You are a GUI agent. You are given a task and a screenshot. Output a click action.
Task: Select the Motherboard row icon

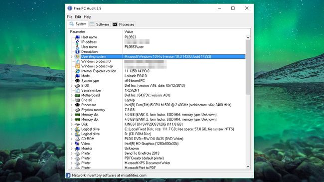tap(77, 95)
